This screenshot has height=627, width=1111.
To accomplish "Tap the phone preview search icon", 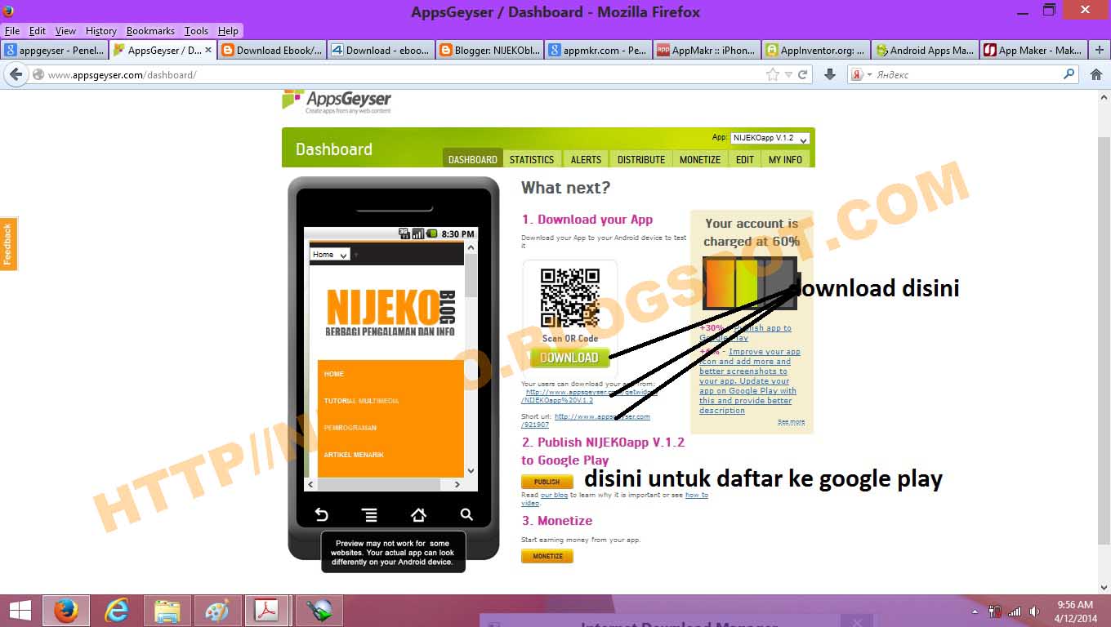I will click(466, 514).
